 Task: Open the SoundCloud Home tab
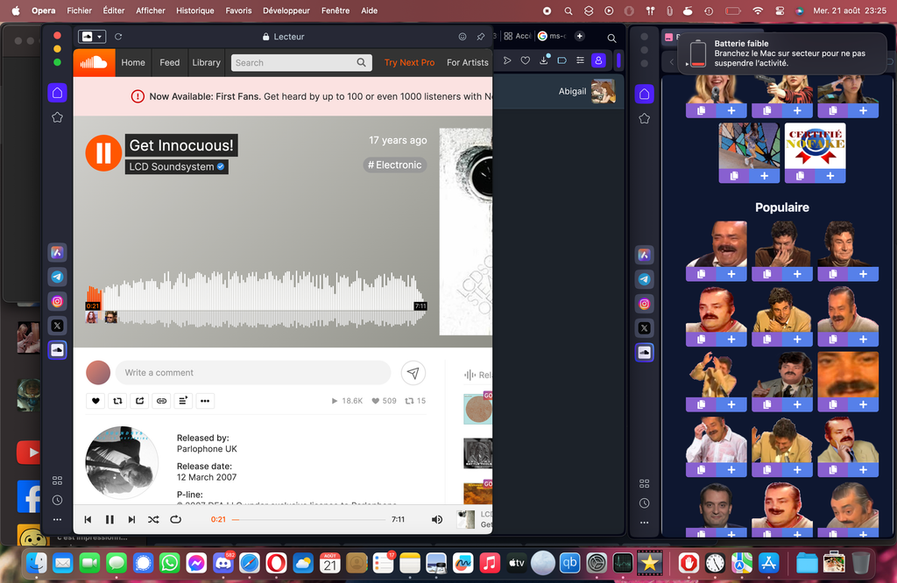[x=133, y=62]
